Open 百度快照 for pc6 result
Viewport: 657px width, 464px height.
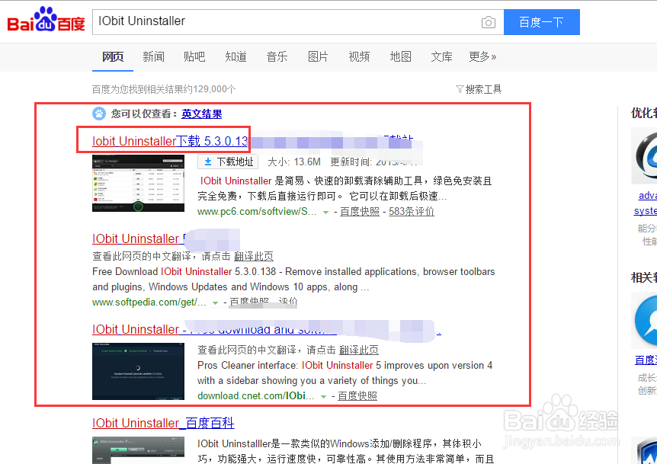pyautogui.click(x=360, y=212)
